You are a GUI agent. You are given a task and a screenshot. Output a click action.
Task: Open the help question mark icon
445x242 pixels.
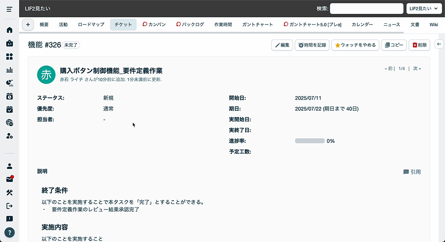[9, 232]
